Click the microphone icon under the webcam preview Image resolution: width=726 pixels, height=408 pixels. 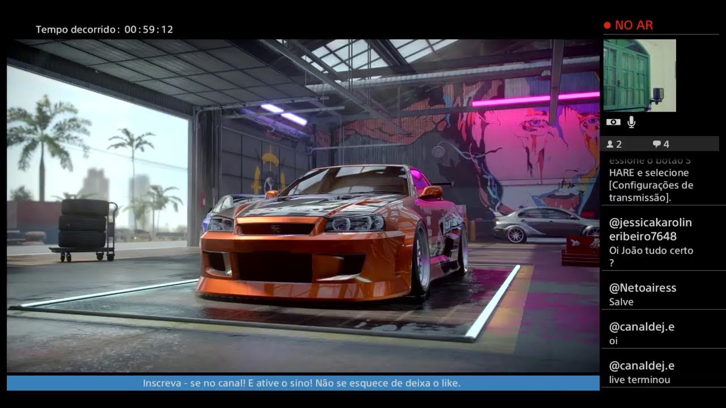632,121
